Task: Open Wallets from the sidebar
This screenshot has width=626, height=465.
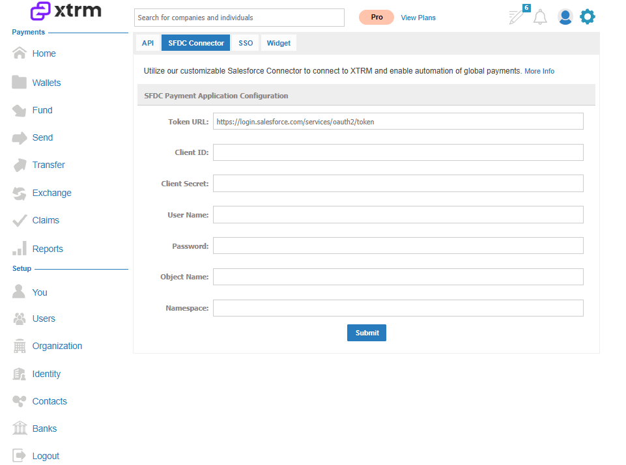Action: point(46,83)
